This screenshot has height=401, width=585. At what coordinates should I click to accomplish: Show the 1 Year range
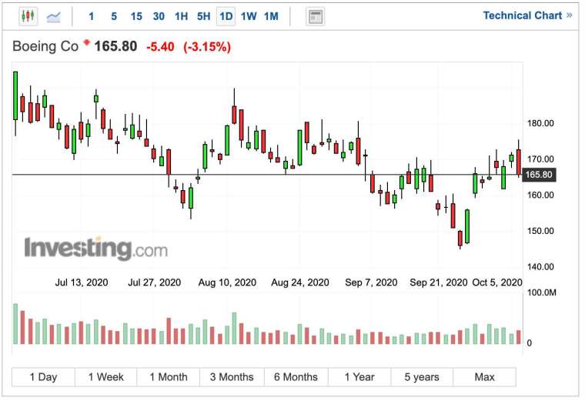pyautogui.click(x=359, y=377)
